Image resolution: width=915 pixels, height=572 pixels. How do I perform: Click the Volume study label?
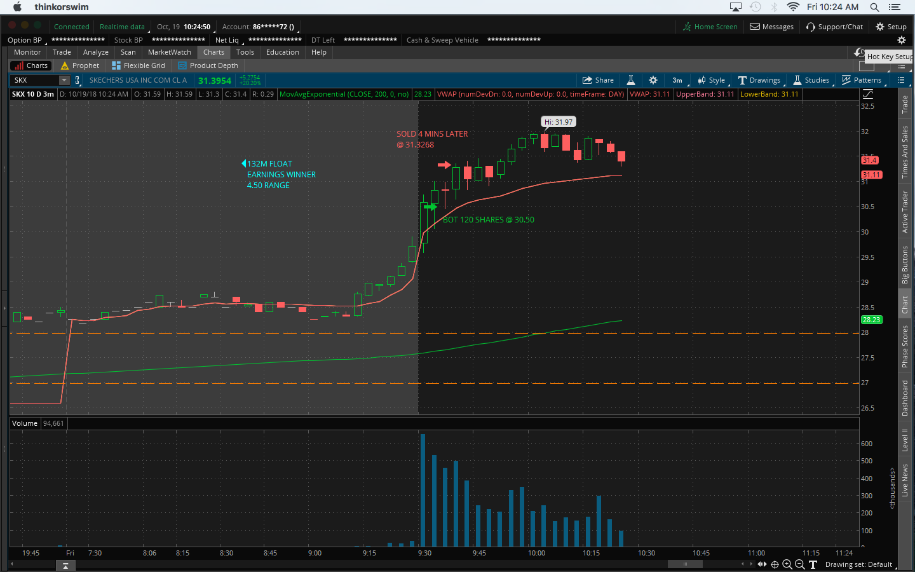tap(25, 423)
